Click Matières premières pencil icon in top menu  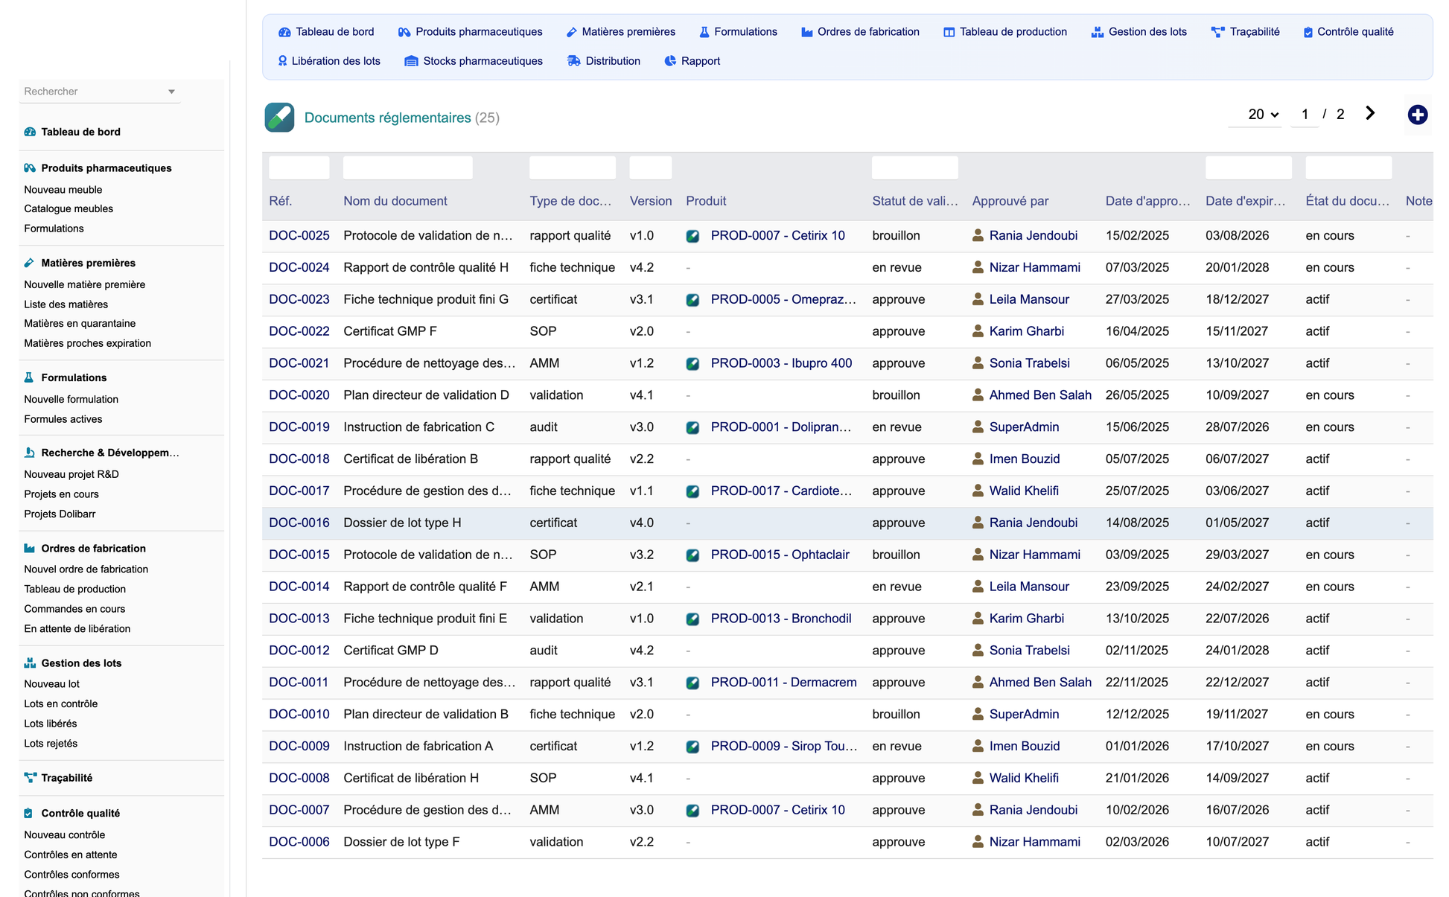[572, 32]
